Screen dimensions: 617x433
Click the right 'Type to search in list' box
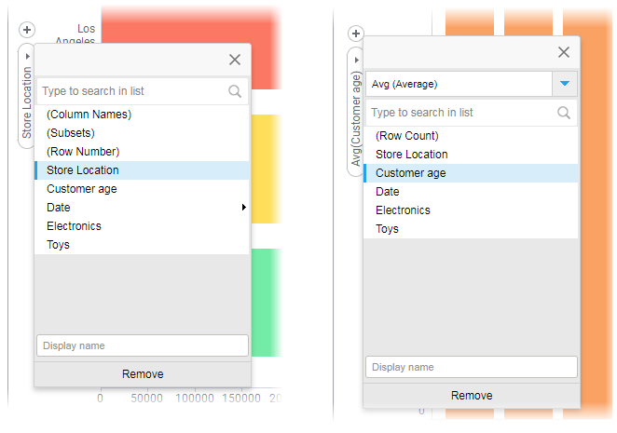click(x=460, y=113)
